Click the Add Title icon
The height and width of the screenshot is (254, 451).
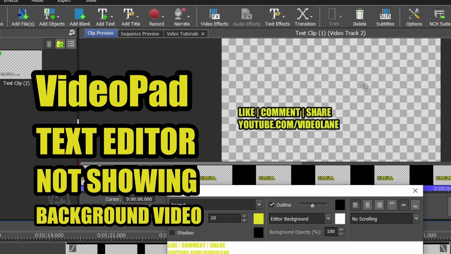coord(128,14)
